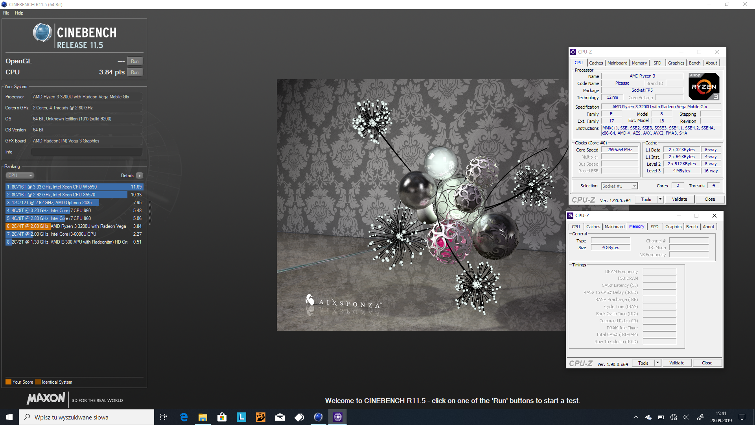Click the orange Your Score legend swatch
This screenshot has width=755, height=425.
click(x=8, y=382)
